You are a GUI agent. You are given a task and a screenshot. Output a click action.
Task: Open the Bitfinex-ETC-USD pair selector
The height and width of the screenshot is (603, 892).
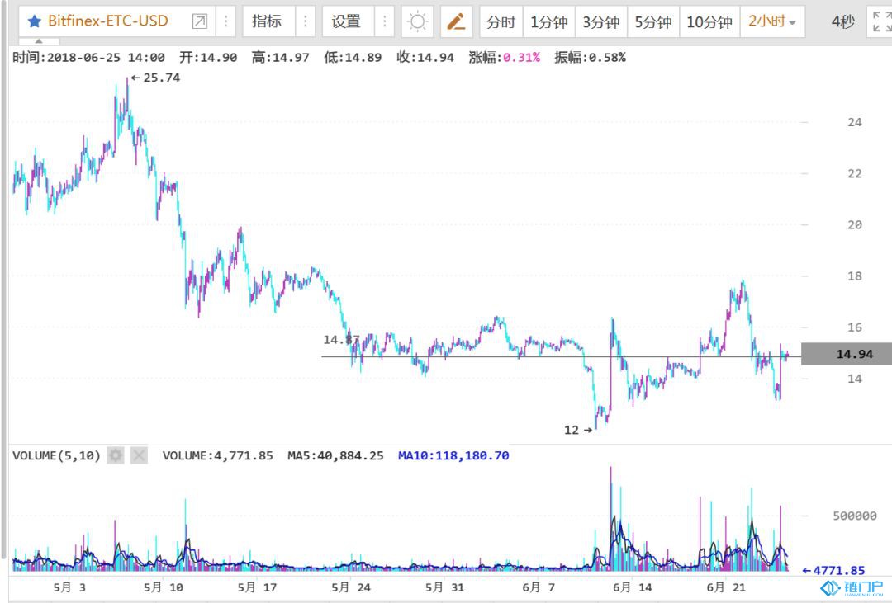point(108,21)
